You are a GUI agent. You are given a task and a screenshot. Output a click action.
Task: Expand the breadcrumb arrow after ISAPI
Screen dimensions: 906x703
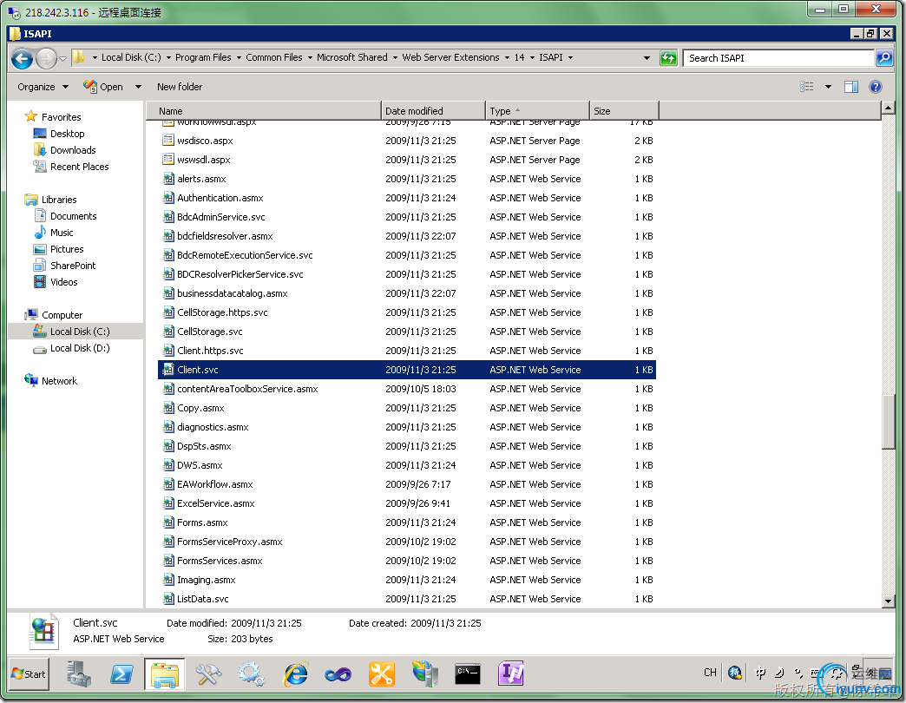click(x=570, y=58)
